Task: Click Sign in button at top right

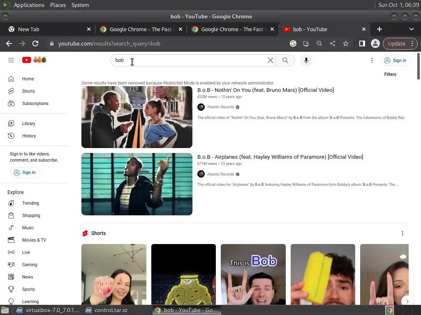Action: pos(395,61)
